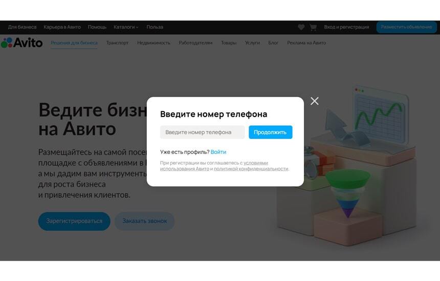The image size is (440, 281).
Task: Open the Польза menu item
Action: [155, 27]
